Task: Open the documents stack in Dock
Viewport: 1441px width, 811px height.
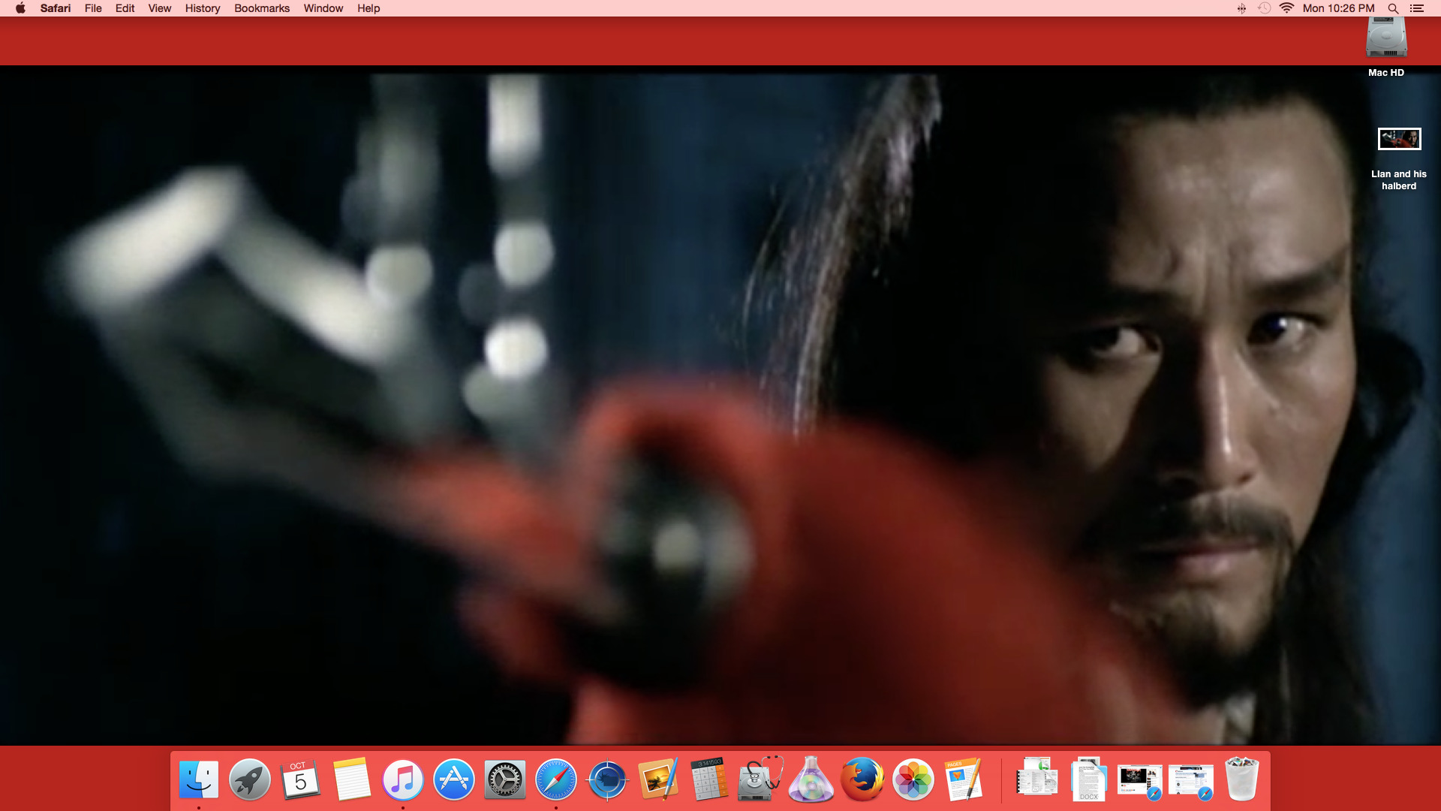Action: [x=1037, y=776]
